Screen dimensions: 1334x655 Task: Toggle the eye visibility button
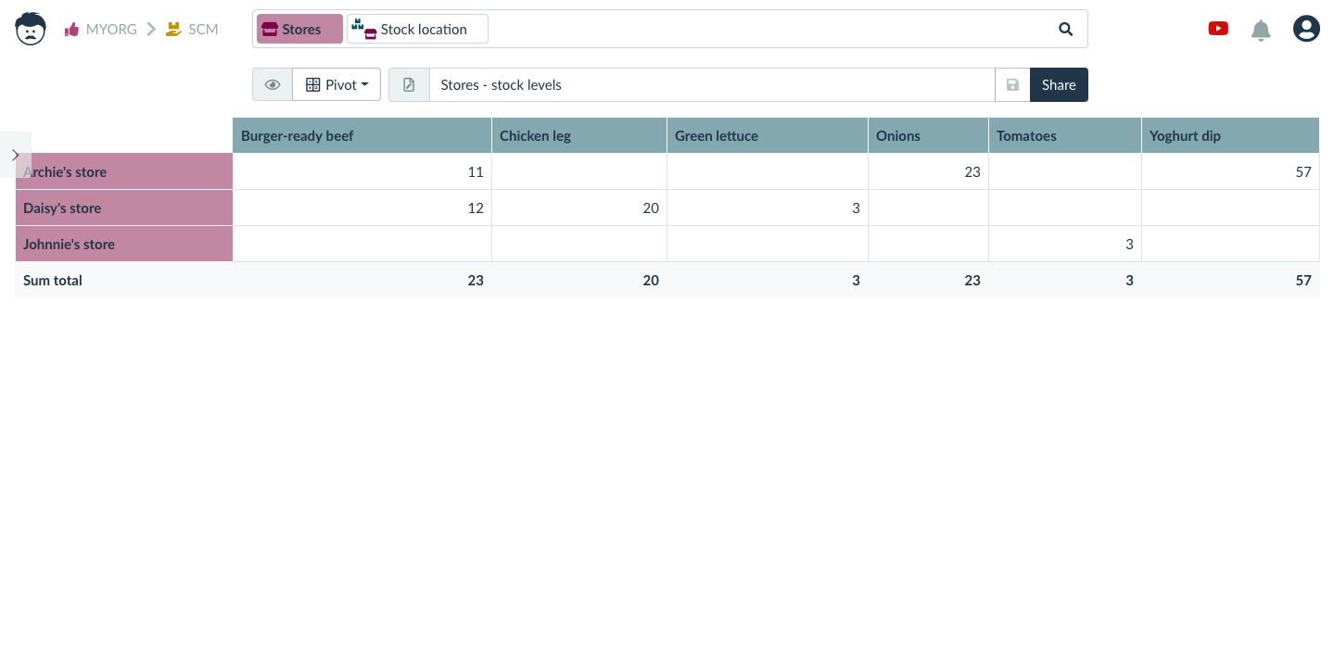coord(273,84)
